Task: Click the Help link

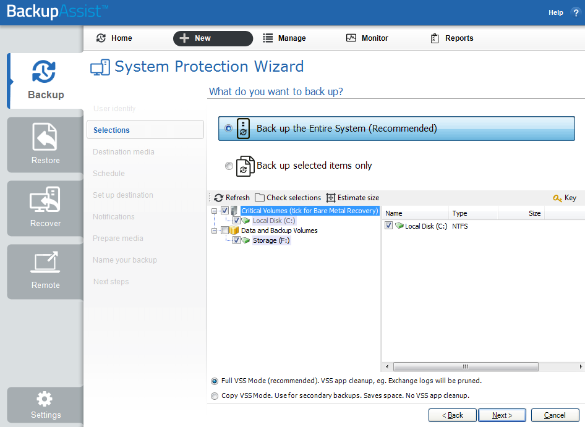Action: coord(555,13)
